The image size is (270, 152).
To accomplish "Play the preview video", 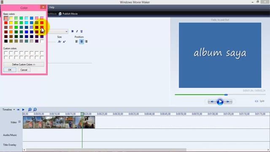I will pyautogui.click(x=220, y=102).
